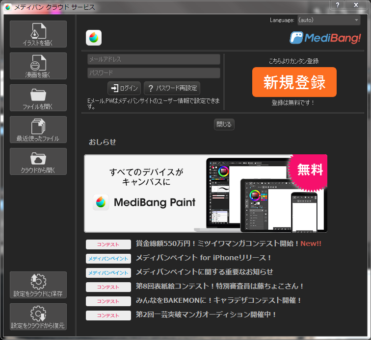Screen dimensions: 371x340
Task: Focus the パスワード input field
Action: click(154, 73)
